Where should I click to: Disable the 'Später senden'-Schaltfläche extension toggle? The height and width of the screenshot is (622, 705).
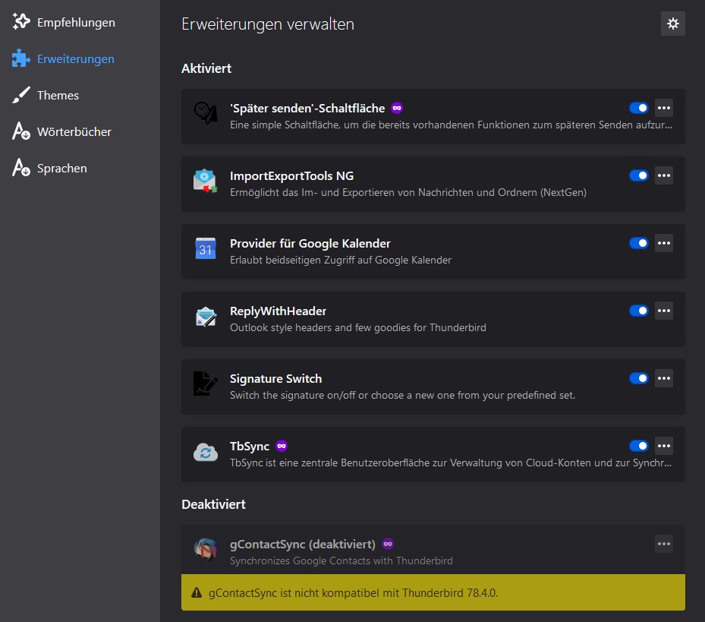click(639, 108)
